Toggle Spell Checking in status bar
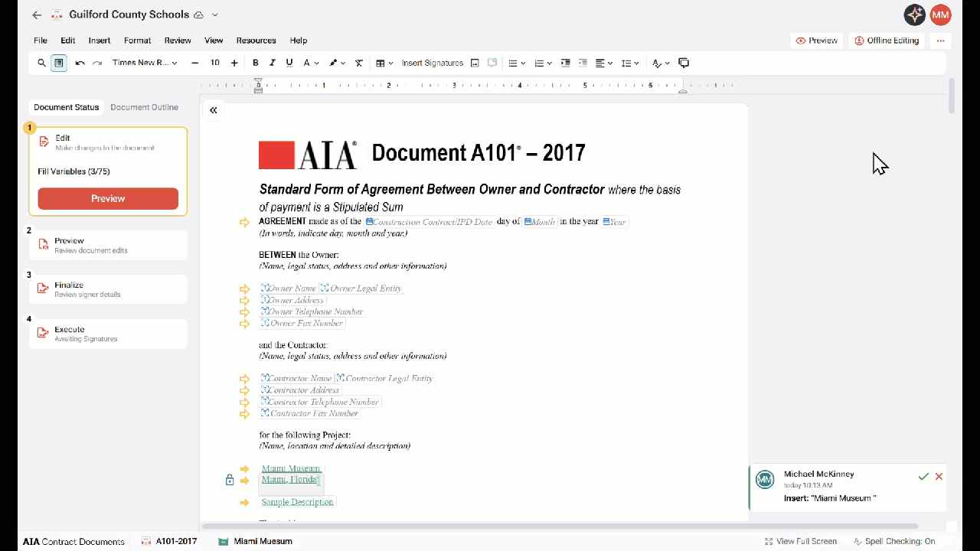The height and width of the screenshot is (551, 980). [894, 541]
